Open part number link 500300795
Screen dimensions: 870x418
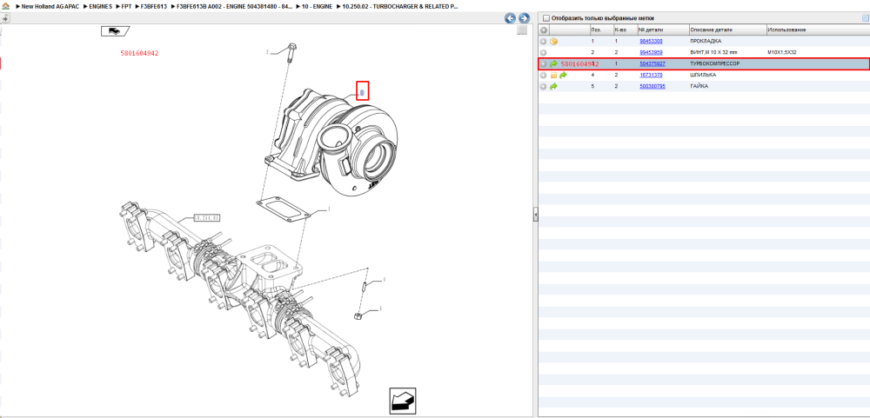pyautogui.click(x=652, y=87)
